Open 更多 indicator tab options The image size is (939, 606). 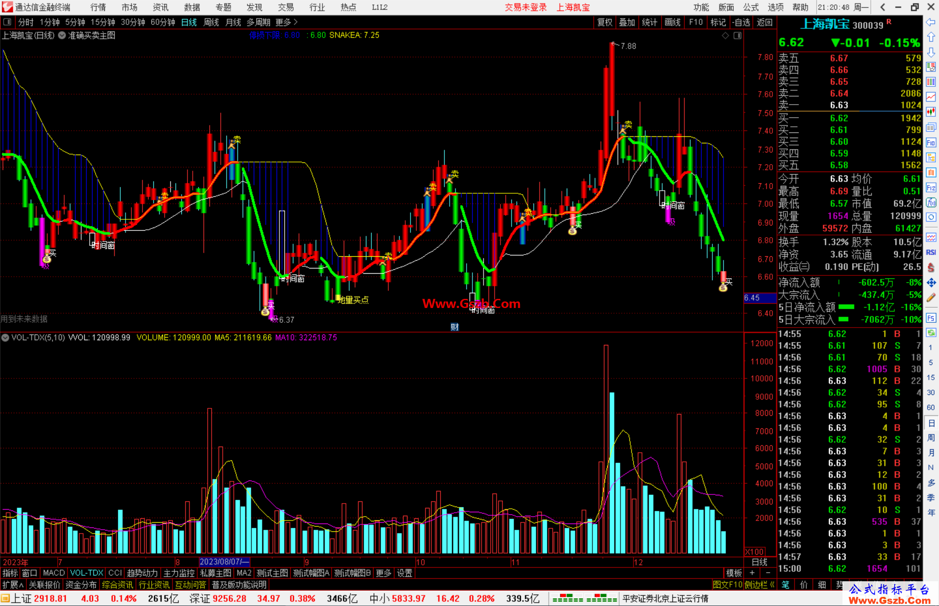click(383, 573)
